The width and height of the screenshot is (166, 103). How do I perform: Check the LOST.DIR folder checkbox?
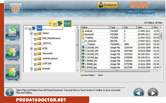pyautogui.click(x=35, y=65)
